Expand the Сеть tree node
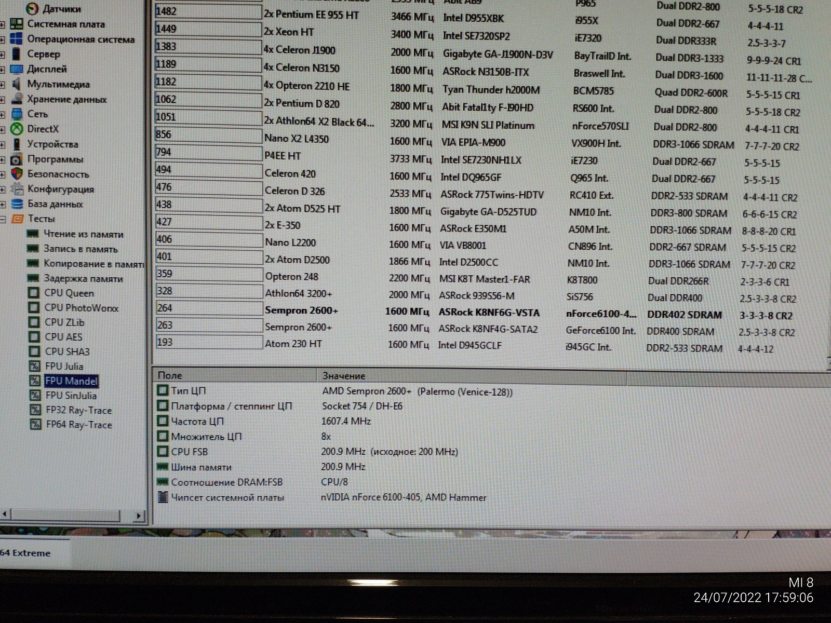 pyautogui.click(x=3, y=115)
